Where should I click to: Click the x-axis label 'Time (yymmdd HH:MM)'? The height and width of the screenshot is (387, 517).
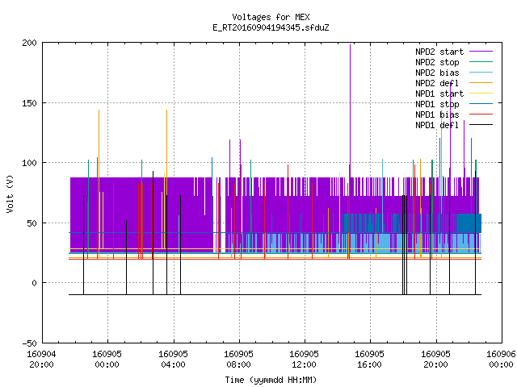coord(271,380)
